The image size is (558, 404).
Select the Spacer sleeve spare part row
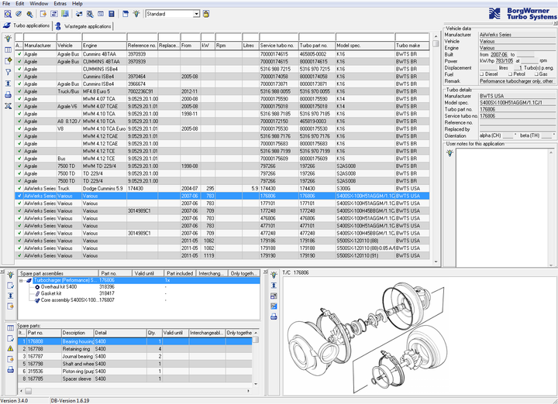click(x=135, y=378)
